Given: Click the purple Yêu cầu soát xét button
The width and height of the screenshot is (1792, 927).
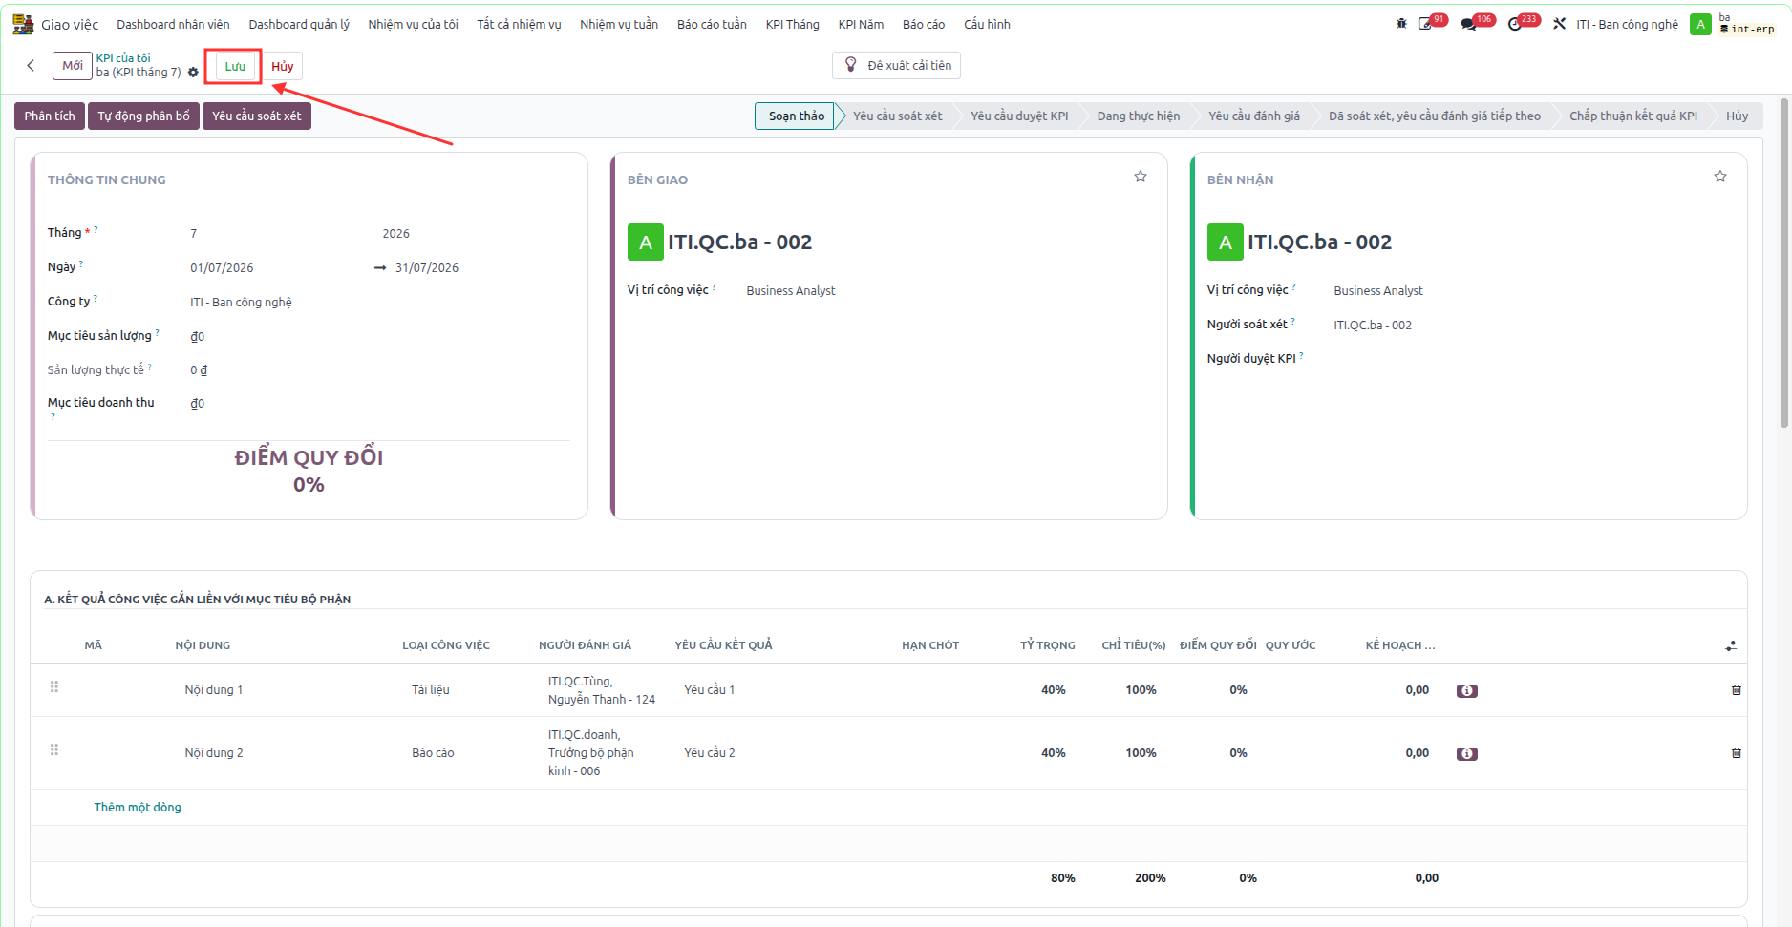Looking at the screenshot, I should 257,116.
